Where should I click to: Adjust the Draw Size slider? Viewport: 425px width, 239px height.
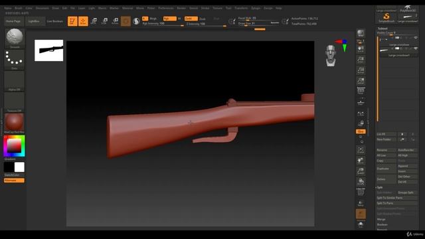pos(258,24)
